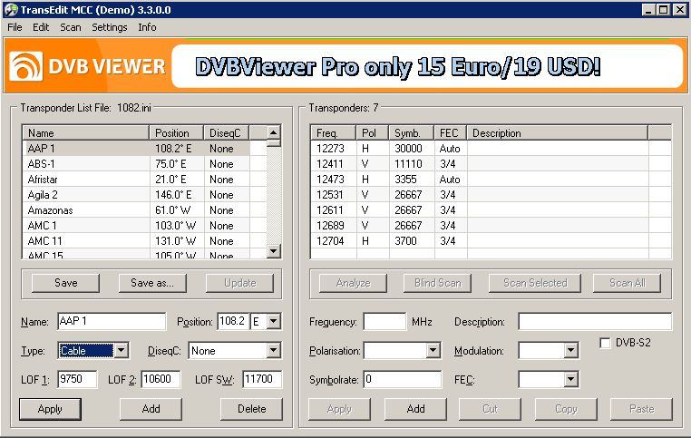Click the Save as... button

coord(152,283)
